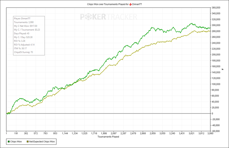Click the 'DimanTT' name in chart title
This screenshot has height=148, width=229.
point(137,4)
